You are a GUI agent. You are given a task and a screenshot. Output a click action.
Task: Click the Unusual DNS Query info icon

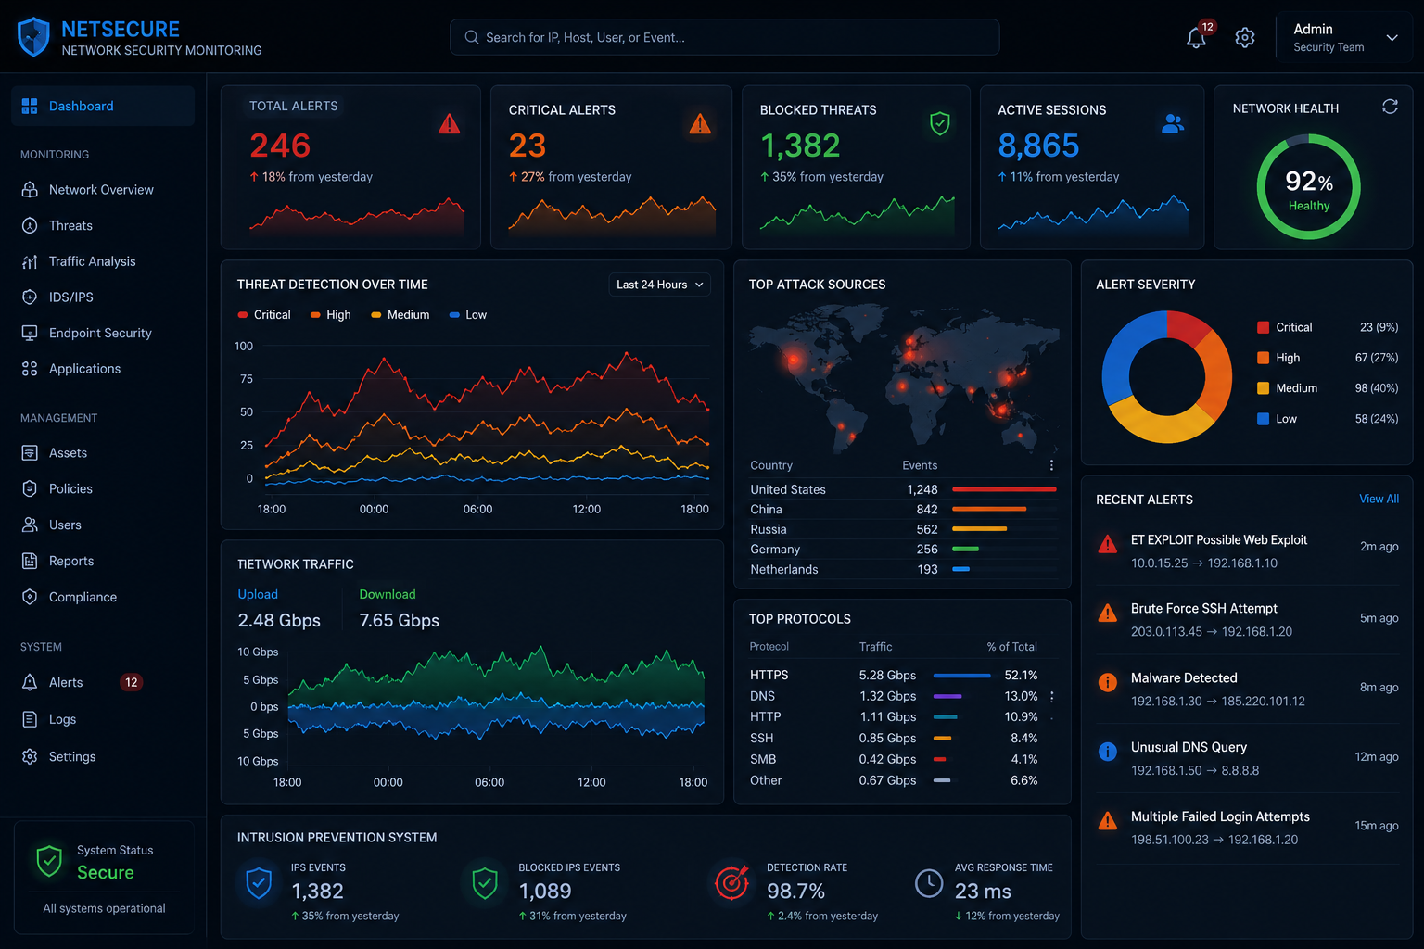(1108, 752)
